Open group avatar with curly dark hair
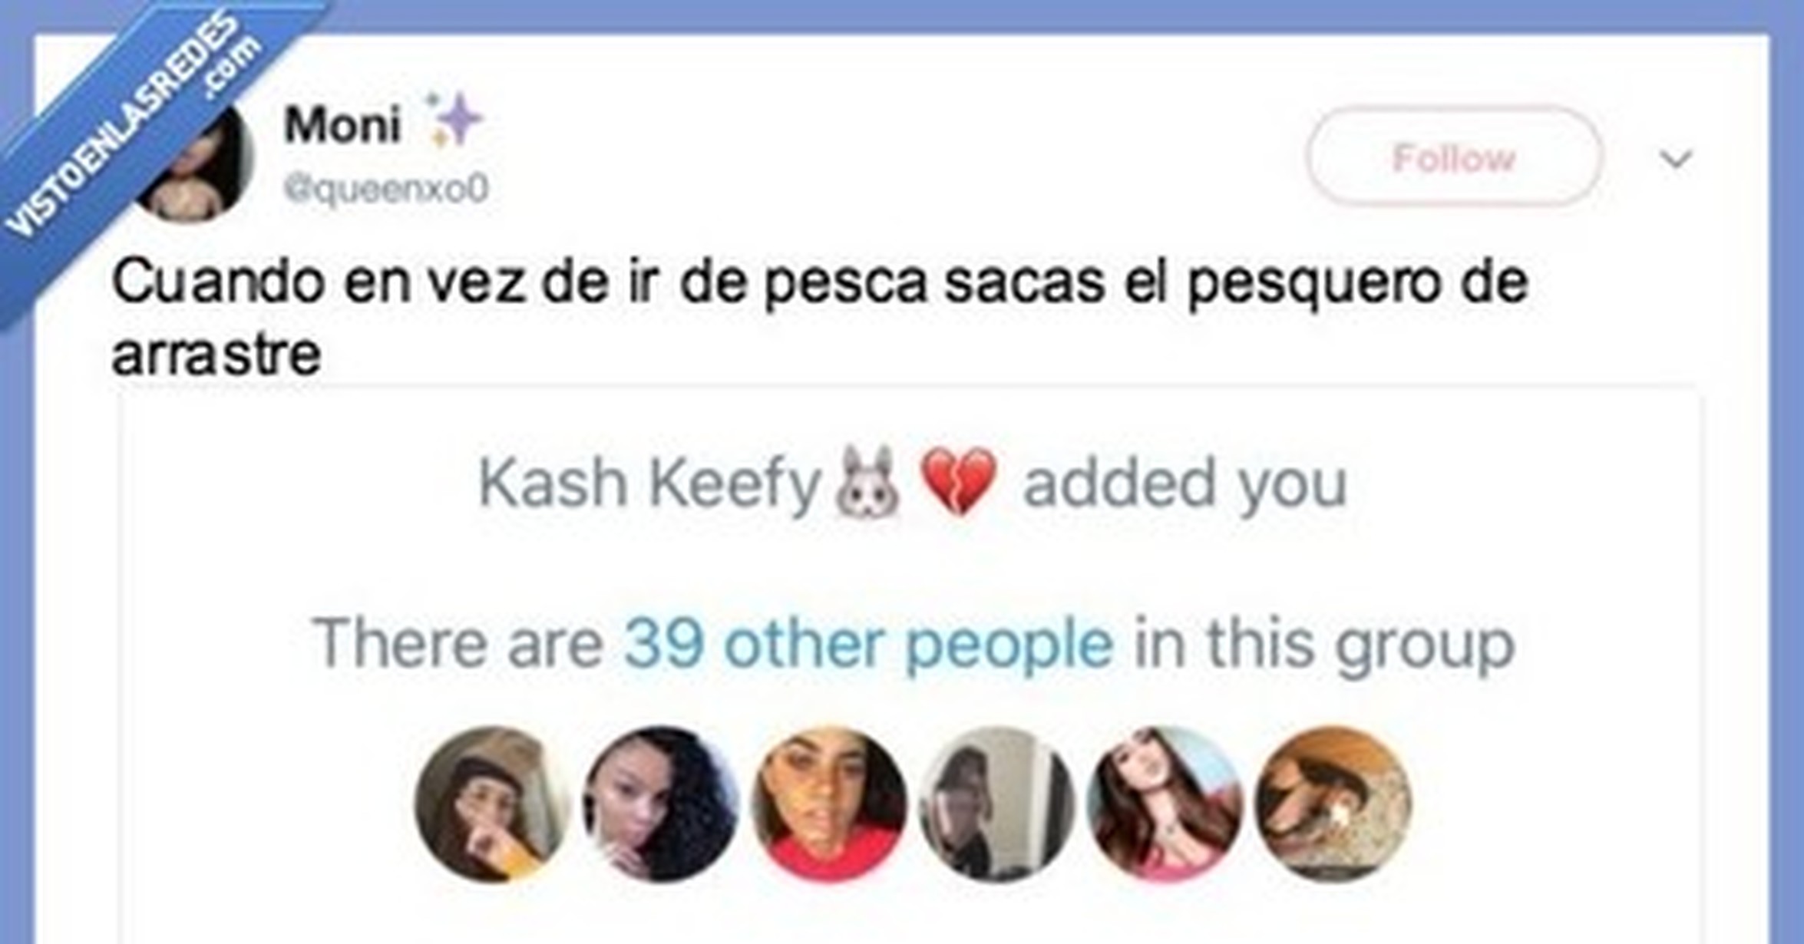Screen dimensions: 1804x944 (x=660, y=804)
